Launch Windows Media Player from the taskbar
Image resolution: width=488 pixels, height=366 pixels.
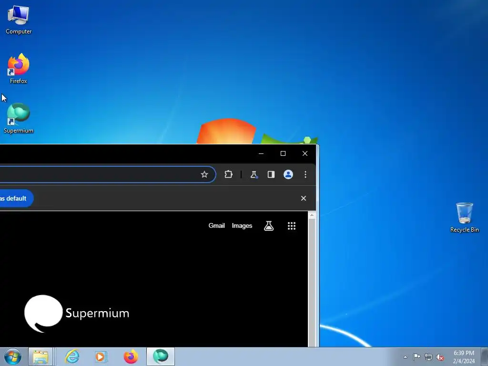click(101, 356)
